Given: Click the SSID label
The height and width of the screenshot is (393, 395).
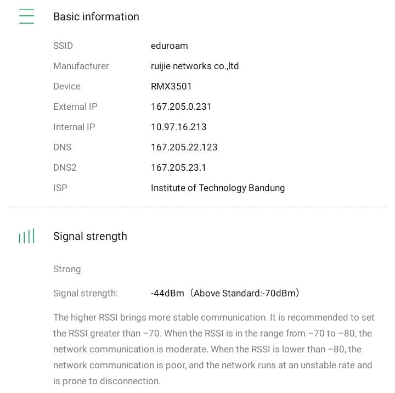Looking at the screenshot, I should pos(63,46).
